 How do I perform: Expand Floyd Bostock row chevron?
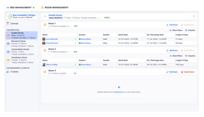(x=75, y=43)
